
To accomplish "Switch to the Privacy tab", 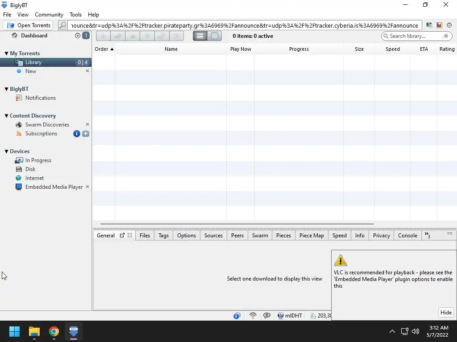I will pyautogui.click(x=381, y=236).
